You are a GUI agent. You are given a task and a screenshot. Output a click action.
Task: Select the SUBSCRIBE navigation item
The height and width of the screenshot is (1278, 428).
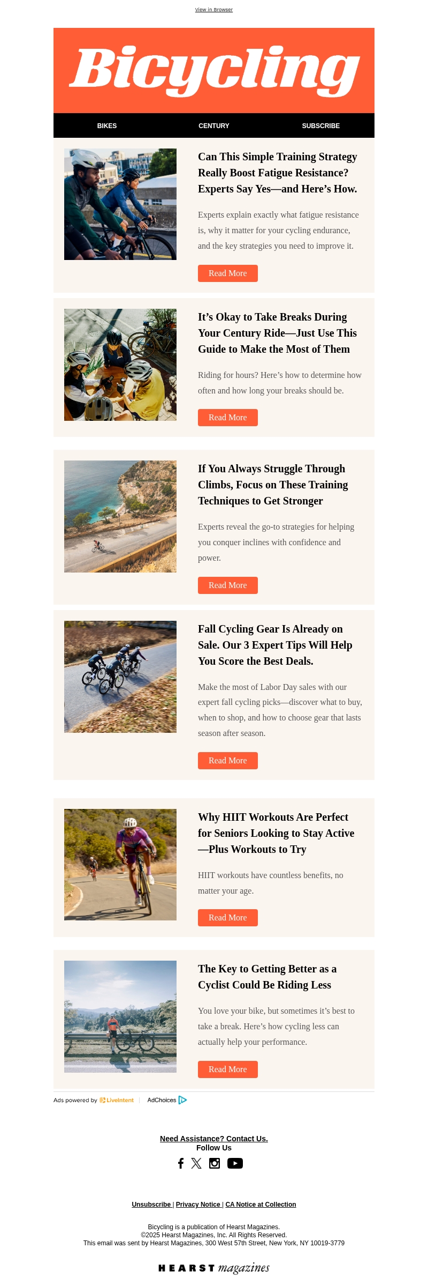321,125
